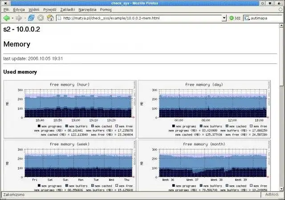
Task: Click the title bar circle button
Action: (262, 3)
